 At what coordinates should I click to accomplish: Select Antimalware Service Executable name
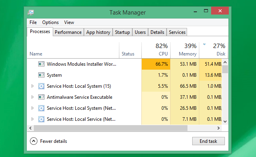coord(80,97)
